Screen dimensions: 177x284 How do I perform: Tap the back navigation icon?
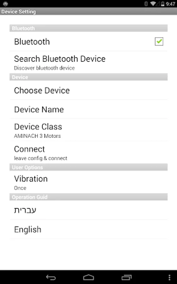point(51,277)
